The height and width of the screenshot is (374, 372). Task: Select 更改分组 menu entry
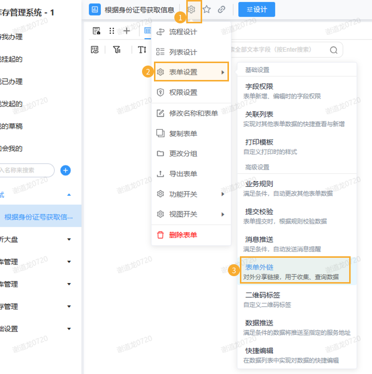pos(191,153)
